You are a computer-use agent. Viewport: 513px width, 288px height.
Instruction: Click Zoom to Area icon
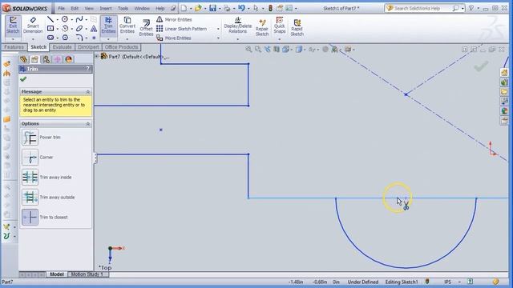258,50
